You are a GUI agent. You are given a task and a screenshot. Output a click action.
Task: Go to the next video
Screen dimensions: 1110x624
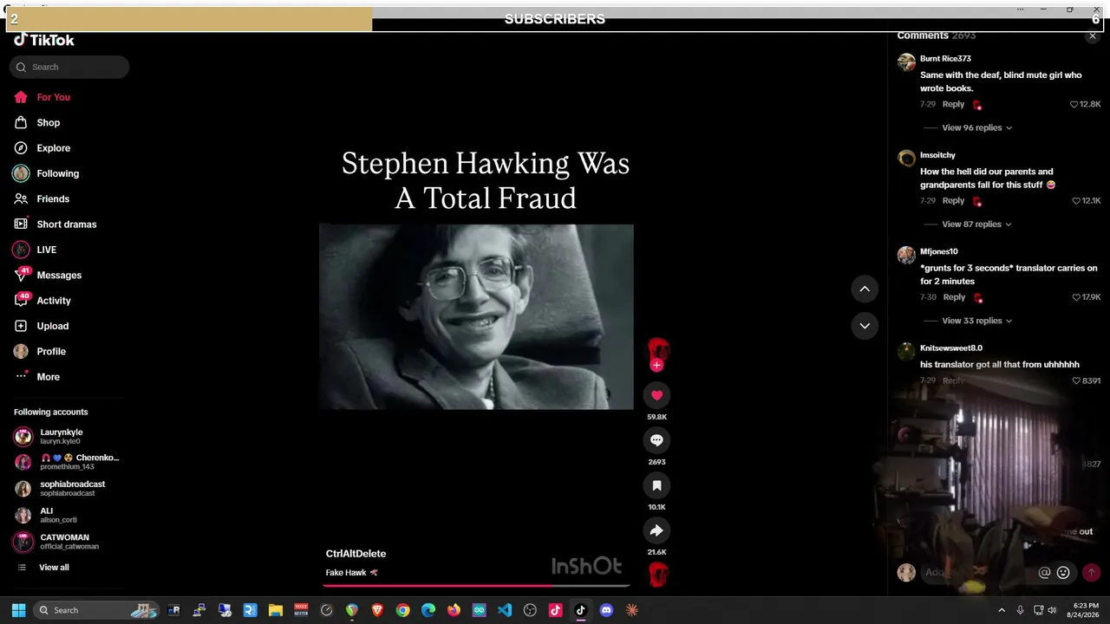[865, 326]
